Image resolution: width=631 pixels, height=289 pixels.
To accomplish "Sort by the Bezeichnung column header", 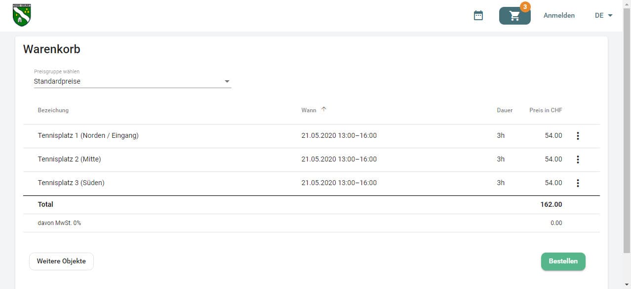I will point(53,110).
